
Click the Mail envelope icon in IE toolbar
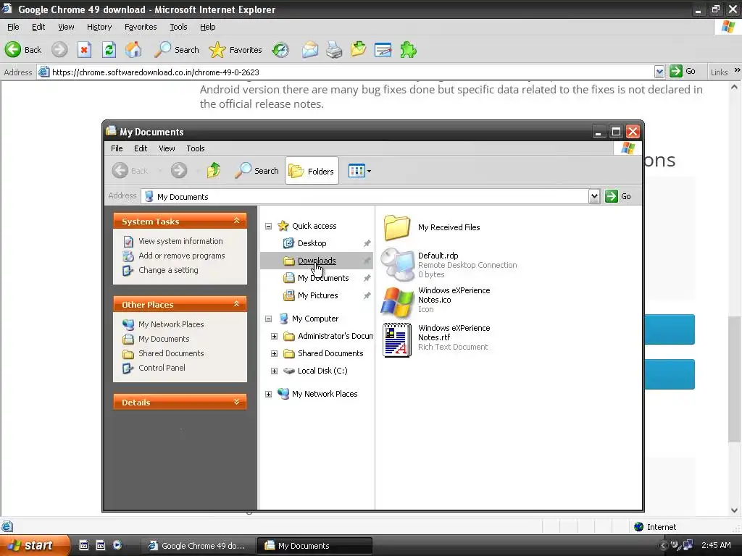[x=310, y=50]
